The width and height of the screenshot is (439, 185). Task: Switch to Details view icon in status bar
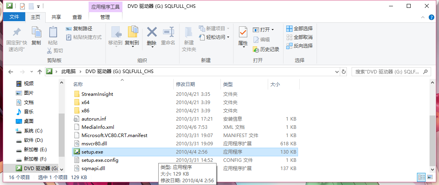[x=421, y=177]
